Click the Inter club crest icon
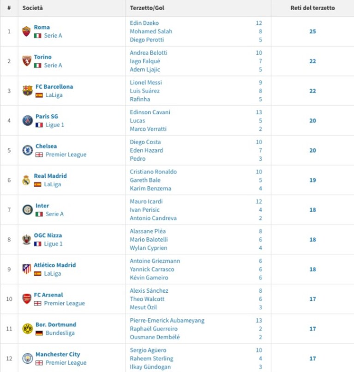 click(x=28, y=210)
